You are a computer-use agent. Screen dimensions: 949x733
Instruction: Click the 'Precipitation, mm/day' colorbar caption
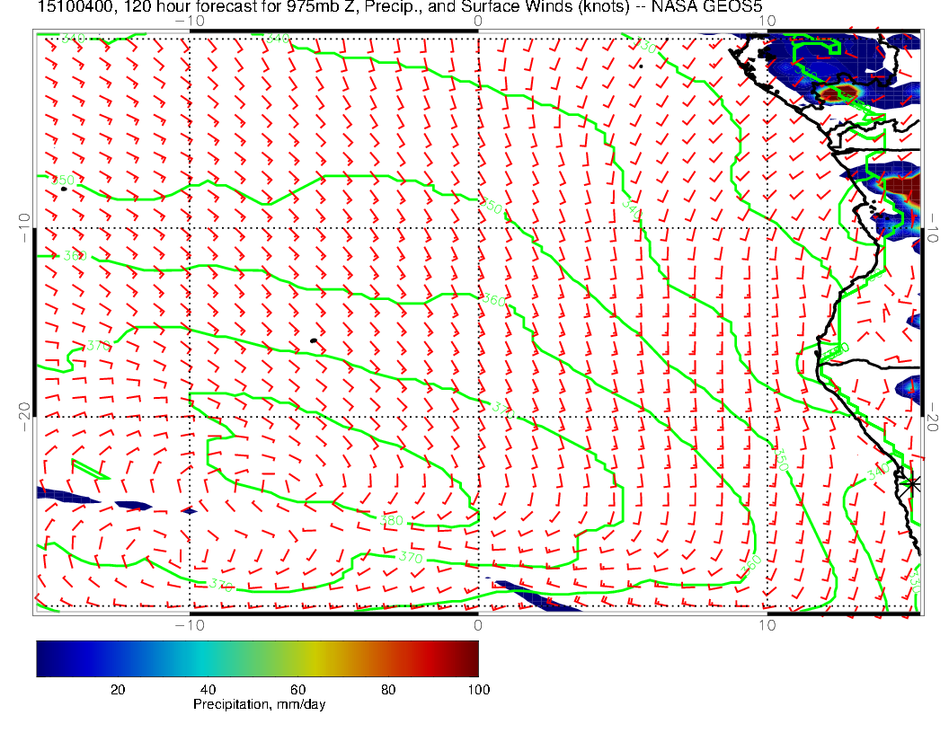(259, 704)
